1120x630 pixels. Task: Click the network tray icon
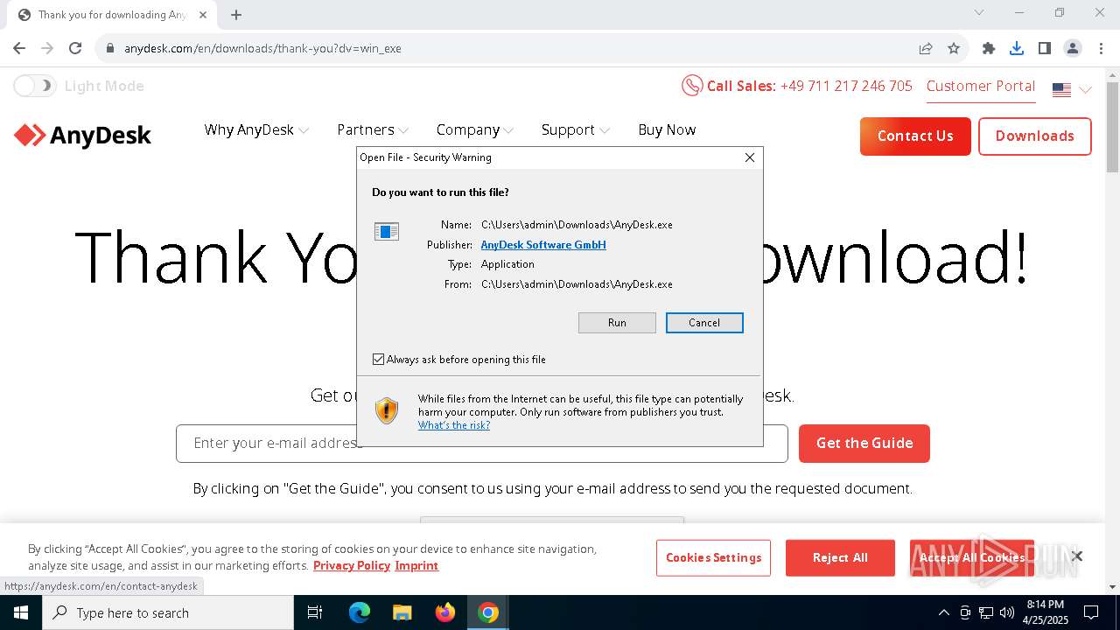tap(986, 612)
